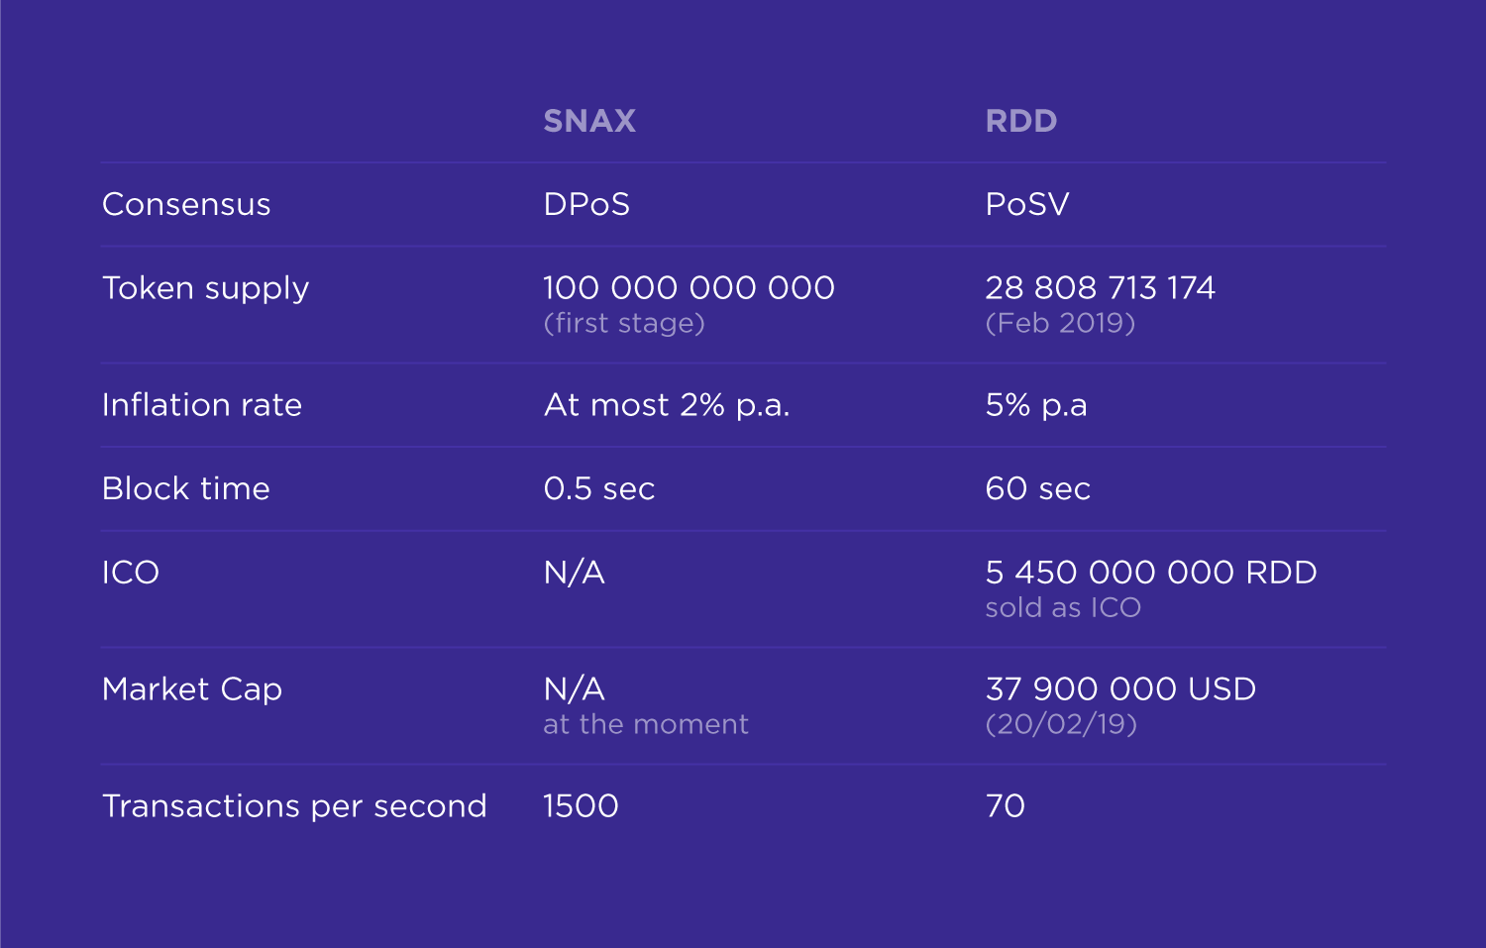Click the SNAX column header

(x=589, y=121)
